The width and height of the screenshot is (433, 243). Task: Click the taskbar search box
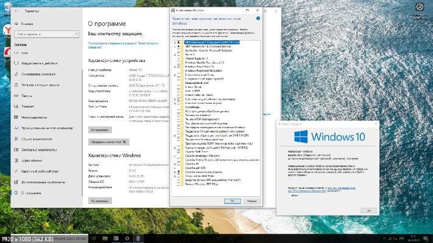(x=49, y=238)
